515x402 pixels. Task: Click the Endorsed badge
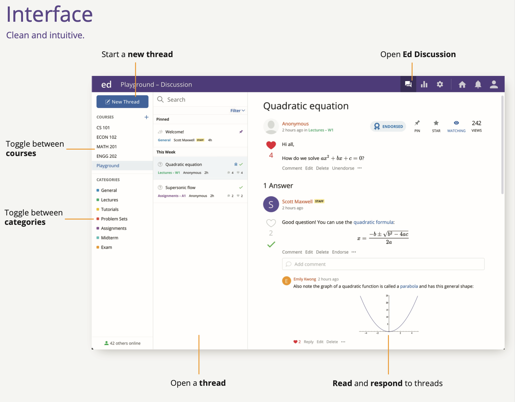(x=388, y=126)
